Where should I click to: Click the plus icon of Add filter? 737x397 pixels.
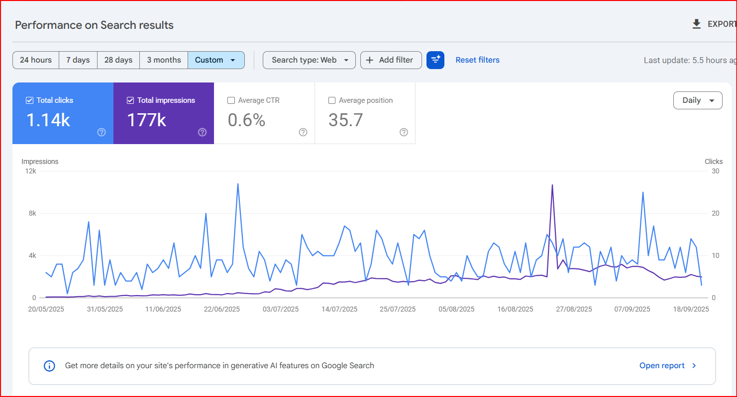click(x=370, y=60)
